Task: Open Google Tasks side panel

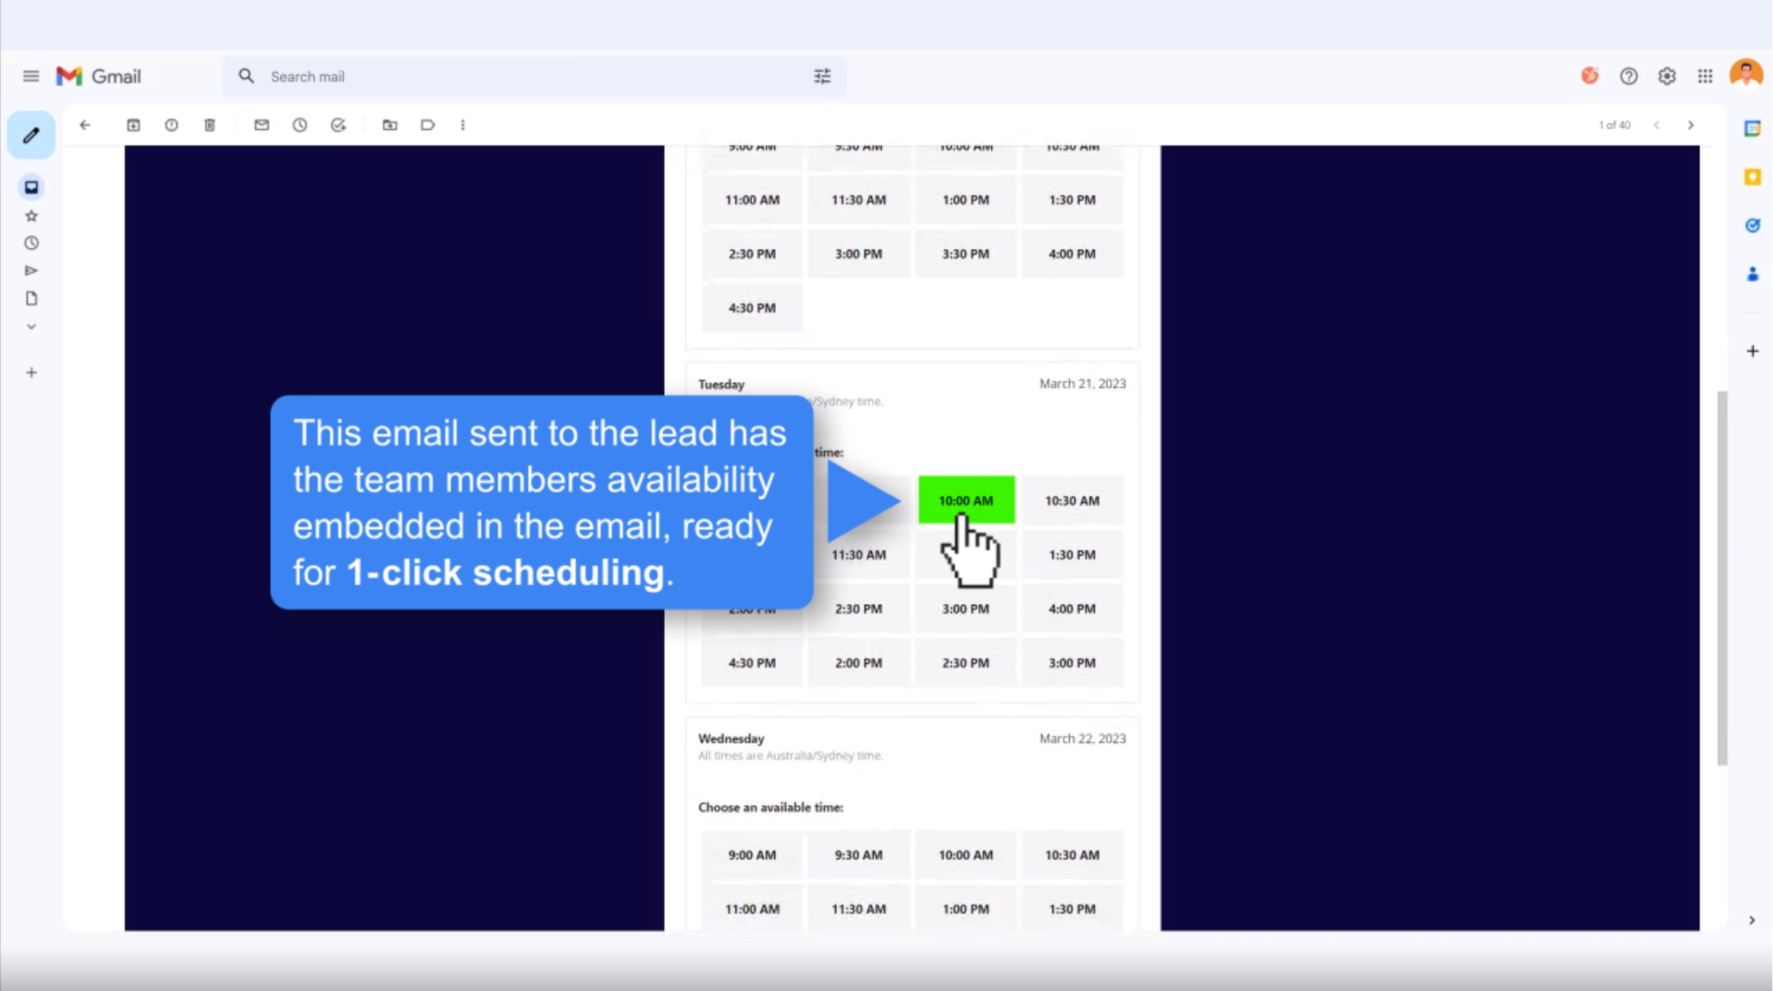Action: pyautogui.click(x=1753, y=226)
